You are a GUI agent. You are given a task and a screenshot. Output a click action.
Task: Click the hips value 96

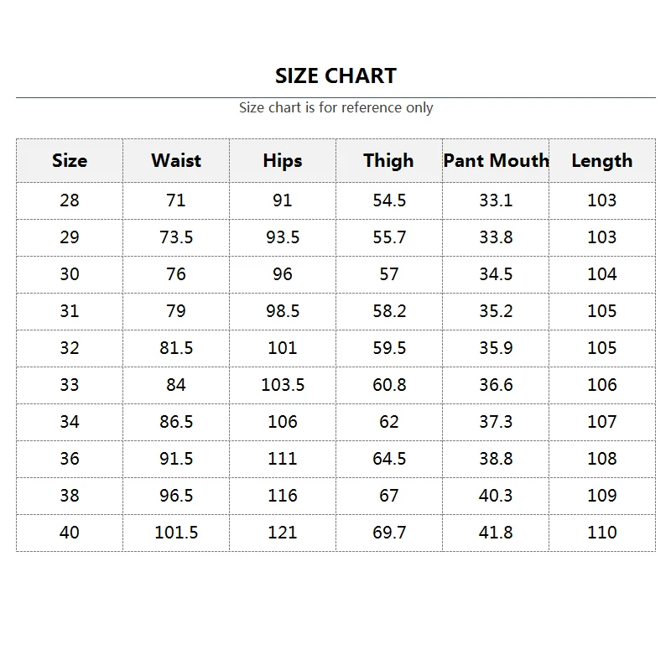[x=283, y=274]
